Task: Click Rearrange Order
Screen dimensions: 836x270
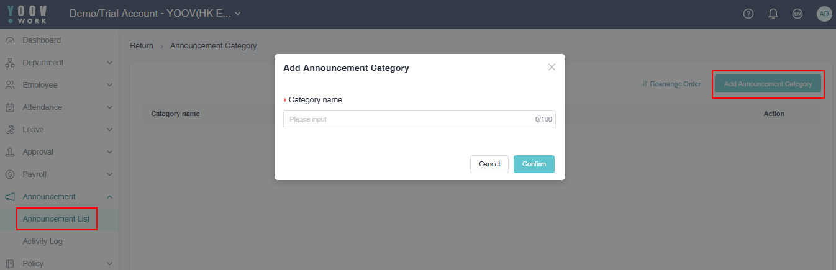Action: point(671,84)
